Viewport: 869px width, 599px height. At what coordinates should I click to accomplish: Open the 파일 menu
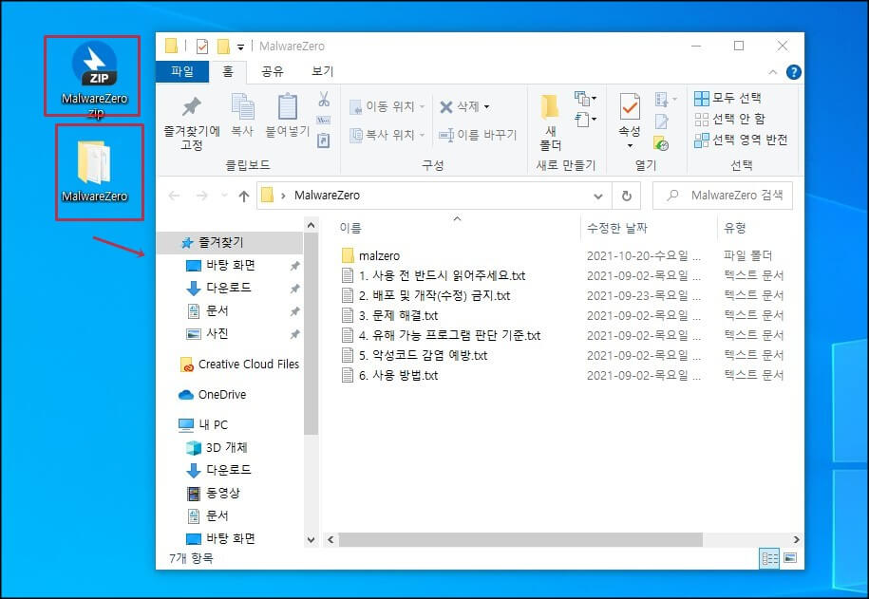pos(181,72)
